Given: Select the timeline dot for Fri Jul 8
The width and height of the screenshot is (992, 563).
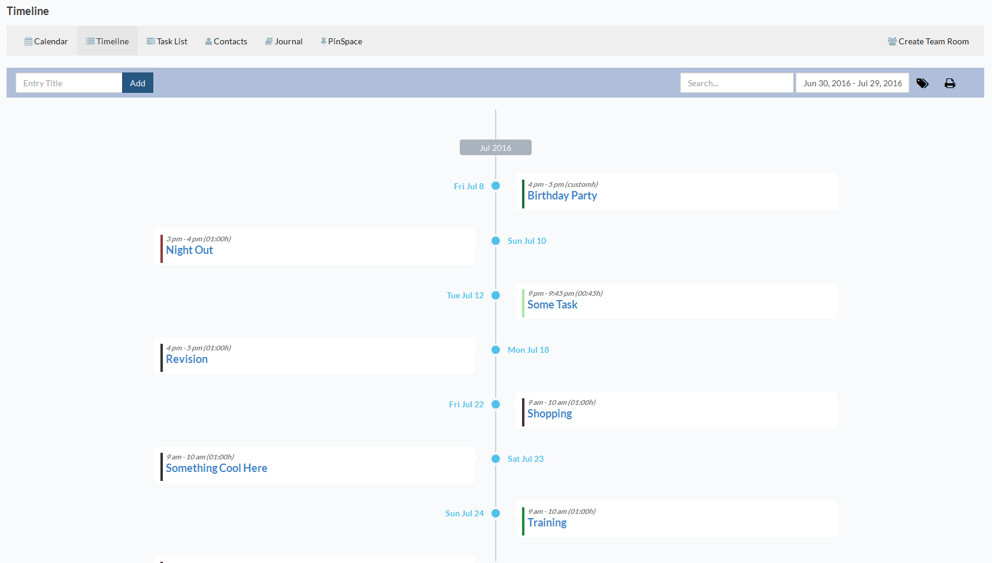Looking at the screenshot, I should tap(496, 186).
